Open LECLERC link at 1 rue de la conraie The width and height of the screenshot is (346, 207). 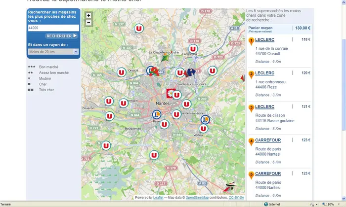point(264,39)
